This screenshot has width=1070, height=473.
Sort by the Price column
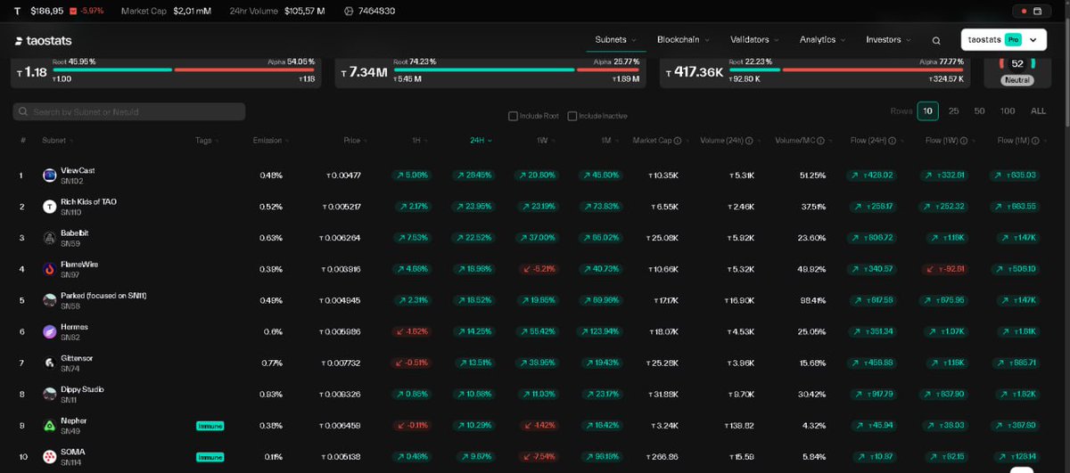coord(355,141)
